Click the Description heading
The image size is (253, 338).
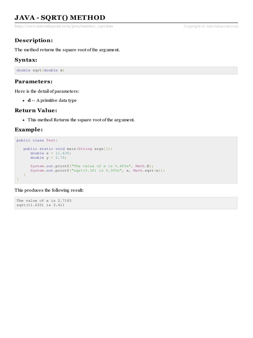34,40
